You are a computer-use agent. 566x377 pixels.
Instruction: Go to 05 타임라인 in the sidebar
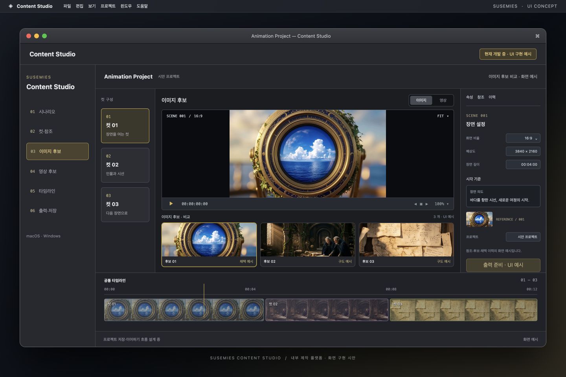coord(57,191)
